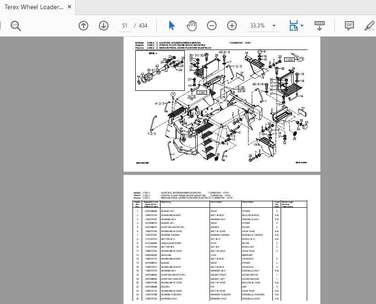
Task: Zoom out using the minus button
Action: [212, 26]
